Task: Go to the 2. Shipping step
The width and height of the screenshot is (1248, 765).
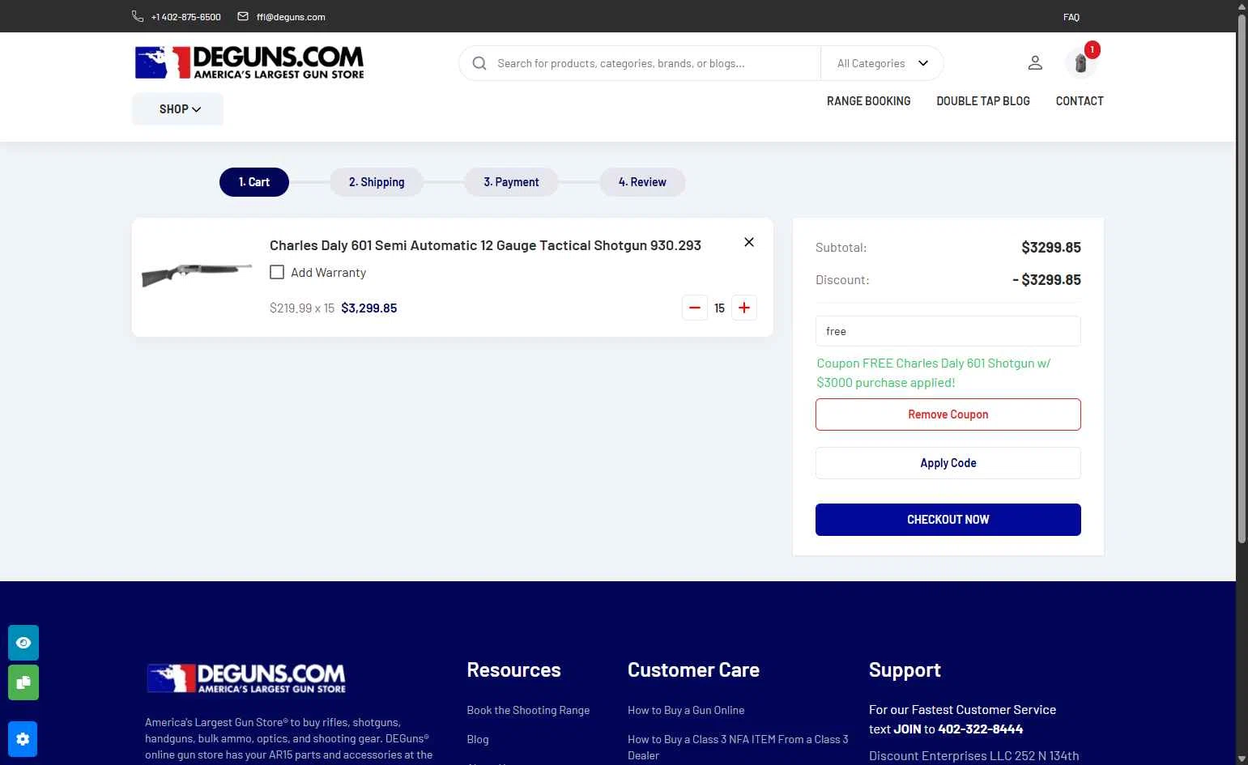Action: (x=377, y=182)
